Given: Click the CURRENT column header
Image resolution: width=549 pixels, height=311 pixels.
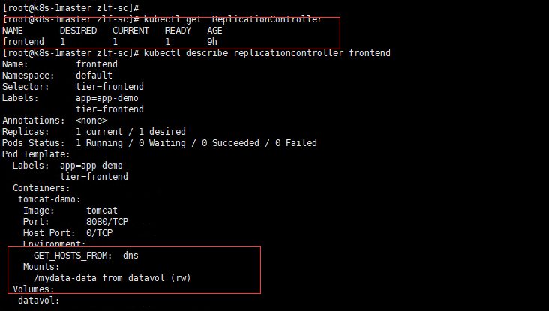Looking at the screenshot, I should tap(130, 30).
